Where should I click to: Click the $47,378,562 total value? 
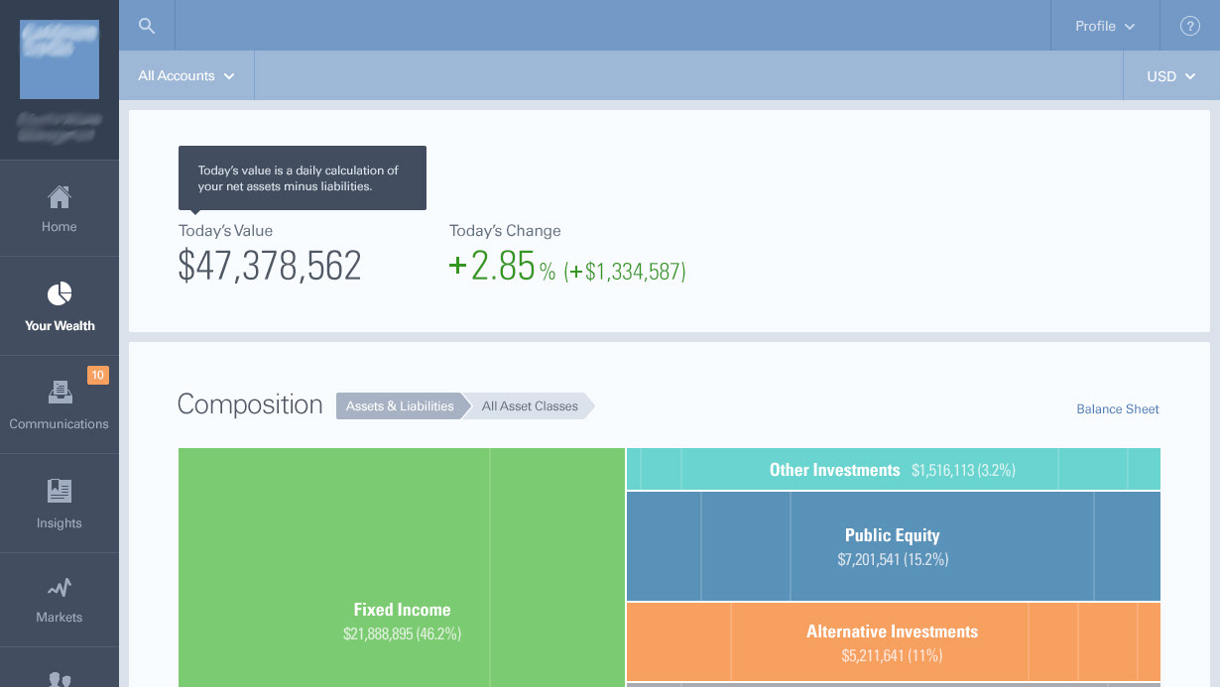click(x=270, y=267)
